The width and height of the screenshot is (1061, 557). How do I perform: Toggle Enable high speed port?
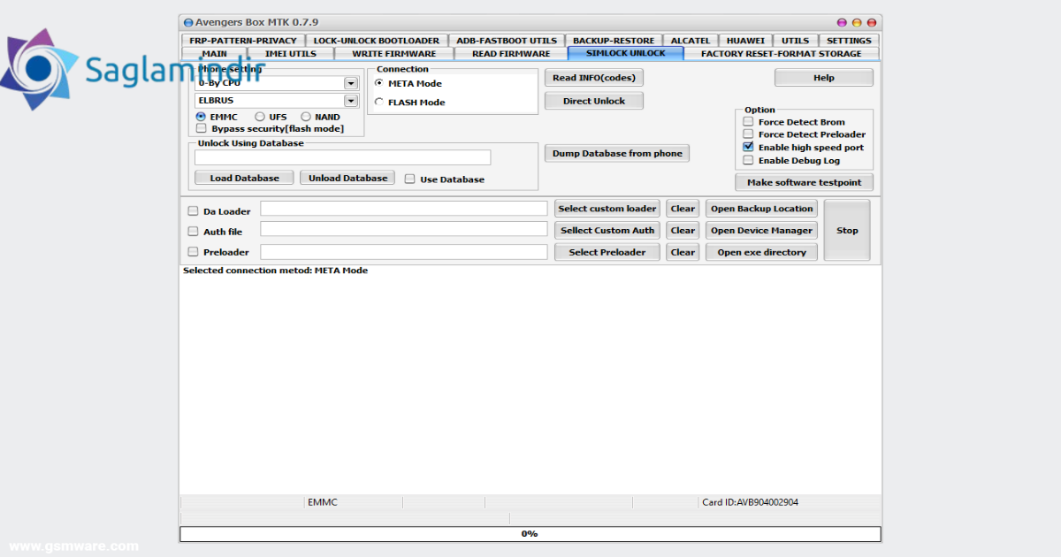(x=749, y=148)
